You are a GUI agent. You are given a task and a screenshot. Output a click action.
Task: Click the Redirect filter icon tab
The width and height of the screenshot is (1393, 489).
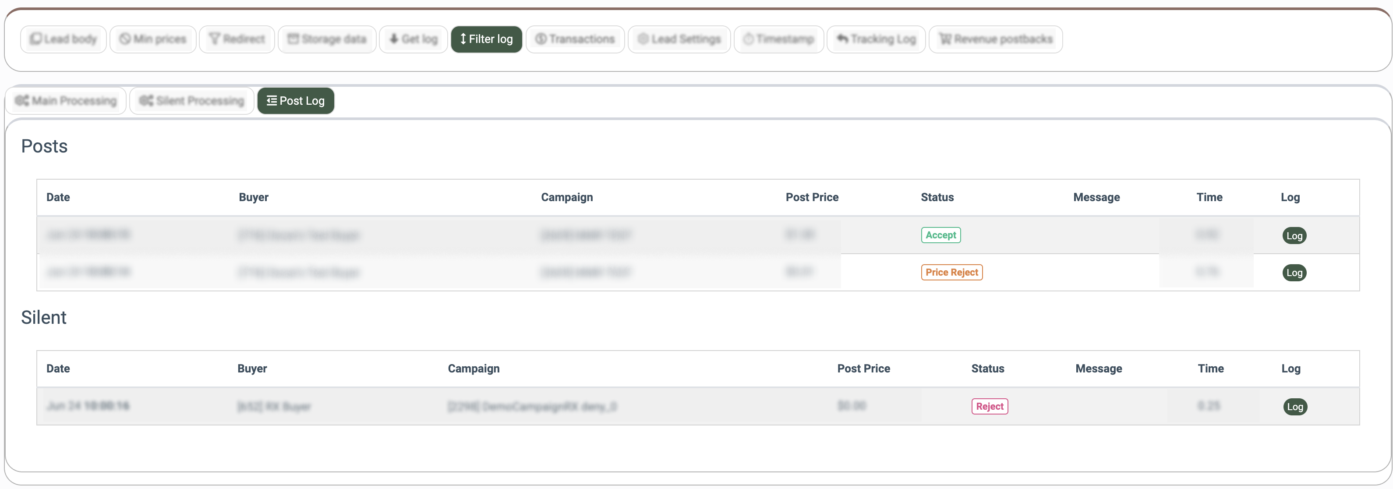coord(215,39)
